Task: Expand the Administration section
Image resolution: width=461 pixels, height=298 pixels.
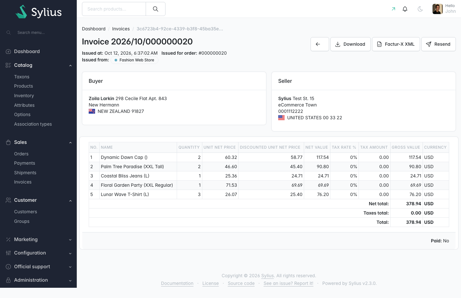Action: click(x=38, y=280)
